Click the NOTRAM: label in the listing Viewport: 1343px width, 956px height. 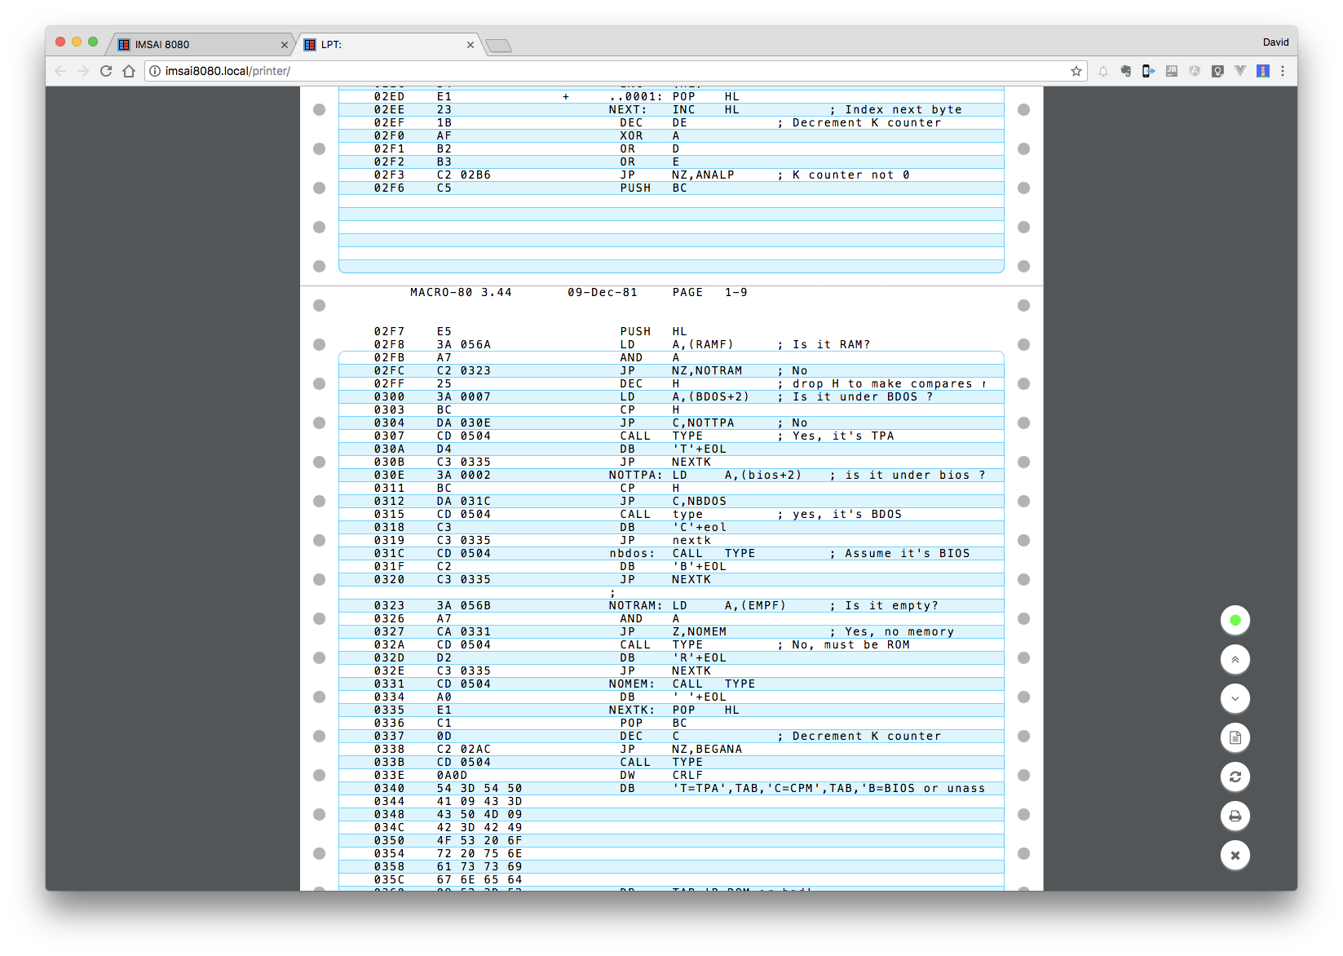pos(635,605)
